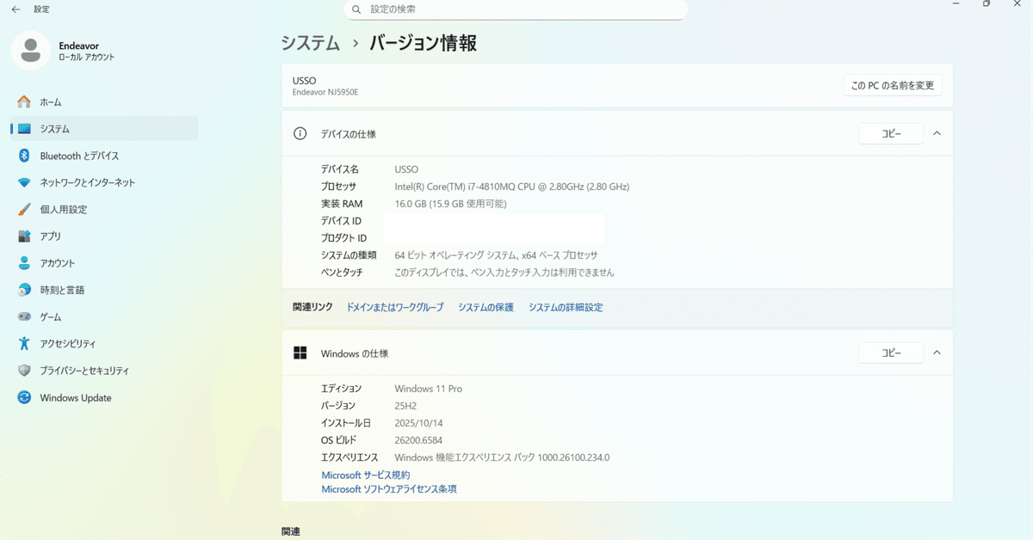Open Microsoft サービス規約
Image resolution: width=1033 pixels, height=540 pixels.
tap(365, 474)
